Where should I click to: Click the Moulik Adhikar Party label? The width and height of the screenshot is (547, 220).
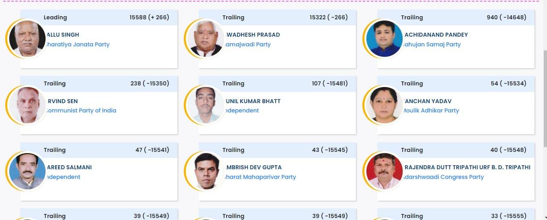click(431, 110)
